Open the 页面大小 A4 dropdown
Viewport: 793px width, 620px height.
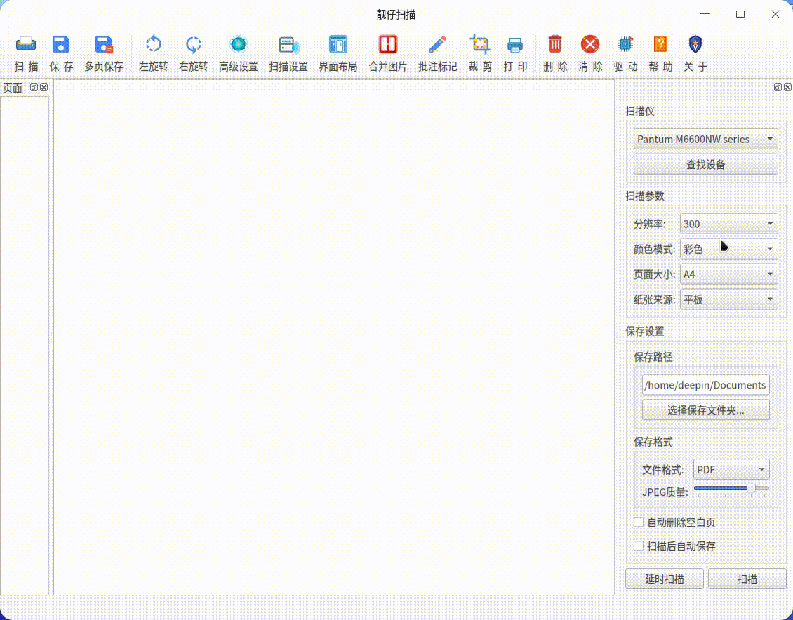pos(728,274)
